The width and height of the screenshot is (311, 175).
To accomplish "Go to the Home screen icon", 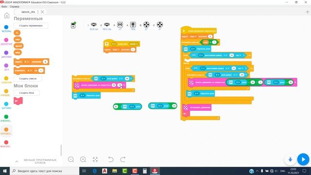I will click(x=7, y=16).
